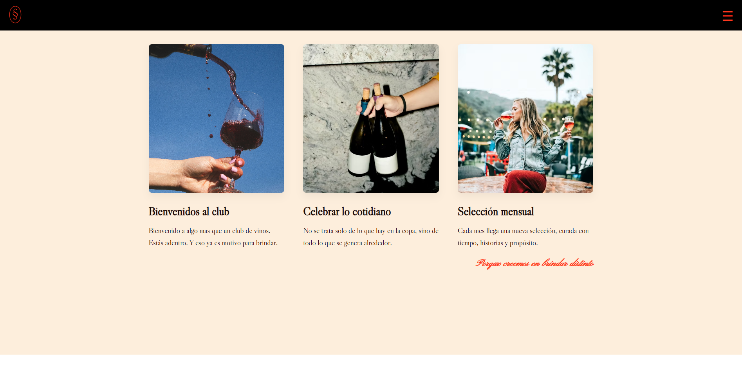
Task: Click the 'Celebrar lo cotidiano' heading
Action: pyautogui.click(x=347, y=212)
